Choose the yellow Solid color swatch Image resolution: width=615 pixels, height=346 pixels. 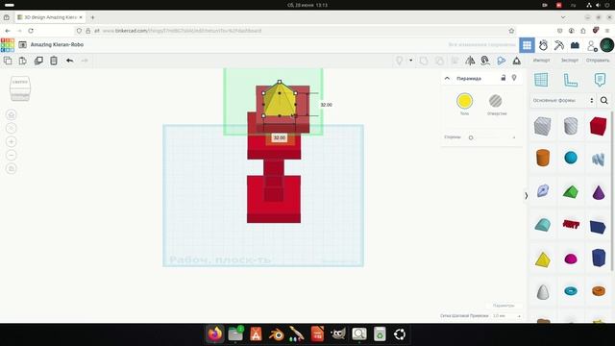coord(464,101)
